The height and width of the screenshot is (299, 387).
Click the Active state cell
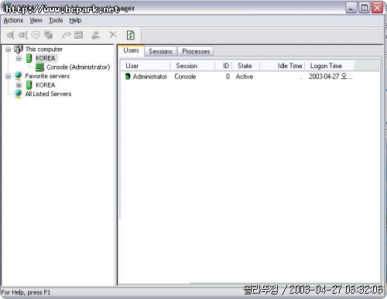pos(245,77)
